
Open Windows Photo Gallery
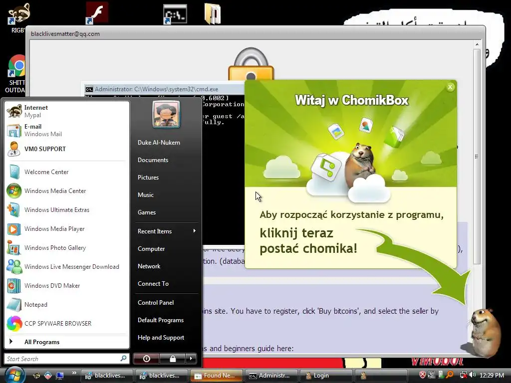coord(67,247)
